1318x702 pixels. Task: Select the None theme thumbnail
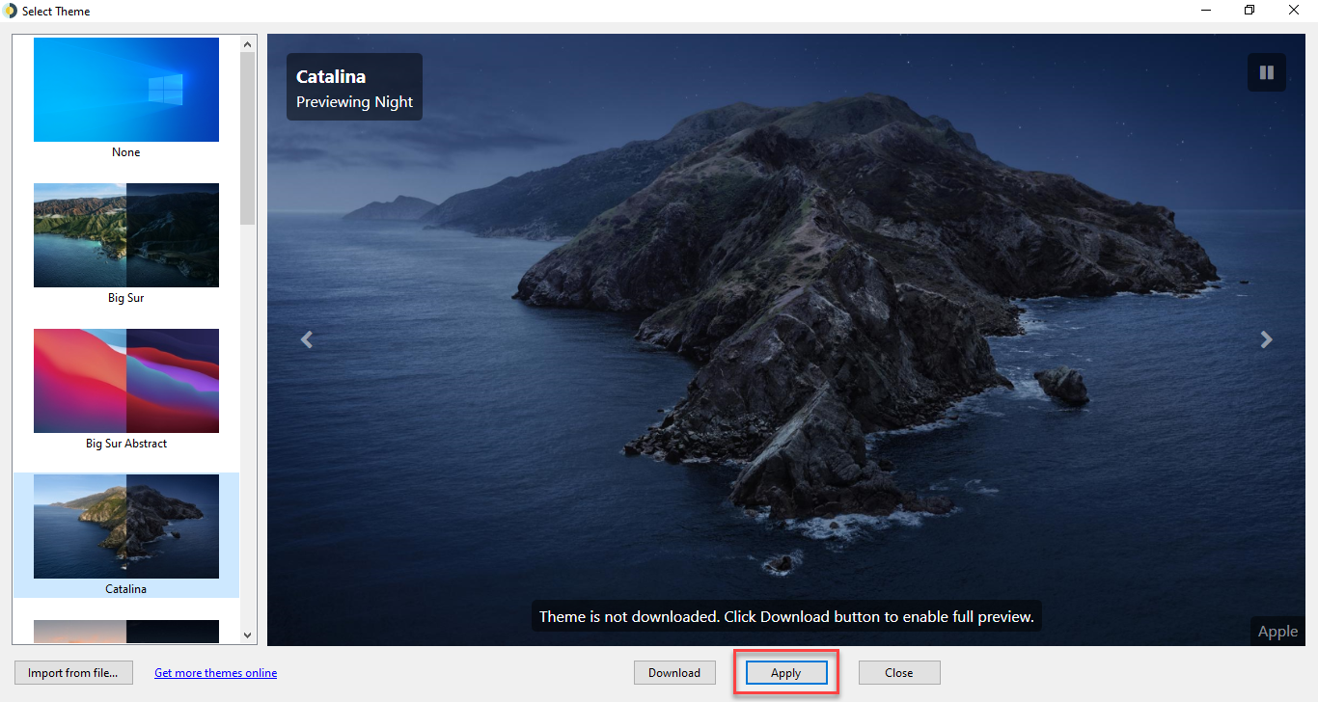[x=125, y=90]
